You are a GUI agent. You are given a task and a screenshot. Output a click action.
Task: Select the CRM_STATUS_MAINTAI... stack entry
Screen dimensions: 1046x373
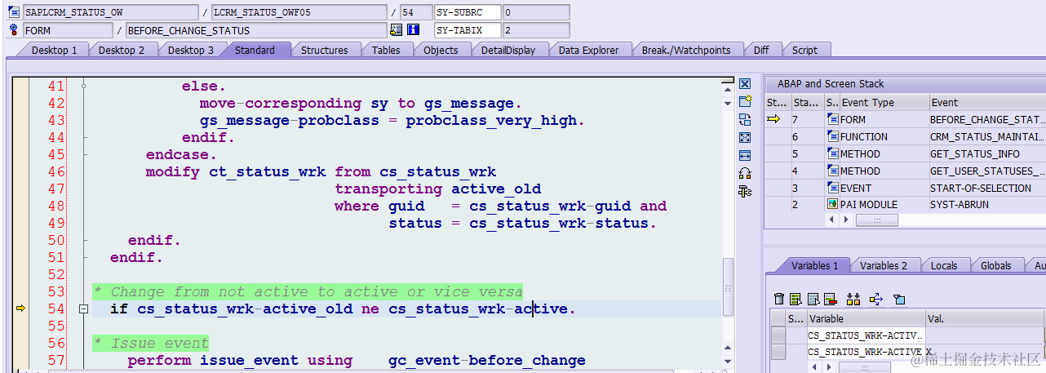(987, 137)
